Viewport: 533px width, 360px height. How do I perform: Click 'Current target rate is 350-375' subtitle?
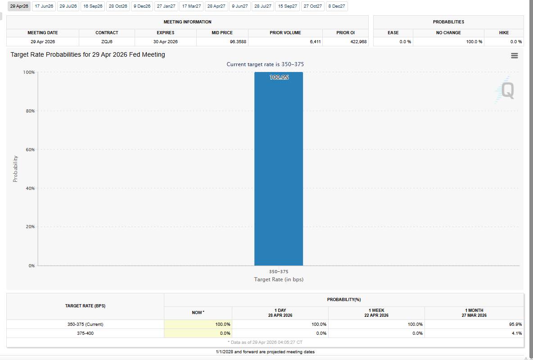click(265, 64)
